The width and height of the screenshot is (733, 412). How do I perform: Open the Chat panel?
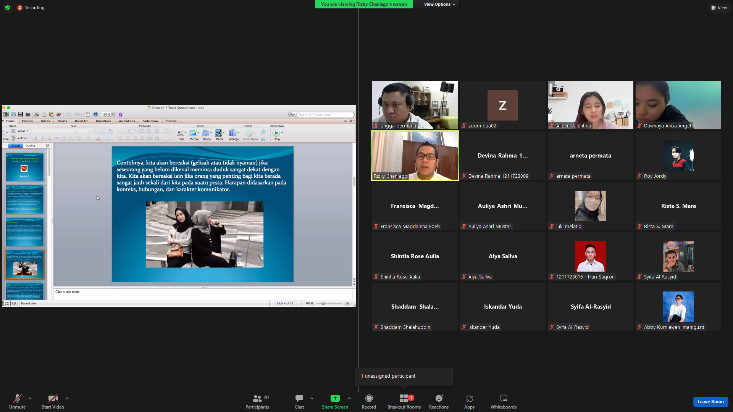pos(299,402)
